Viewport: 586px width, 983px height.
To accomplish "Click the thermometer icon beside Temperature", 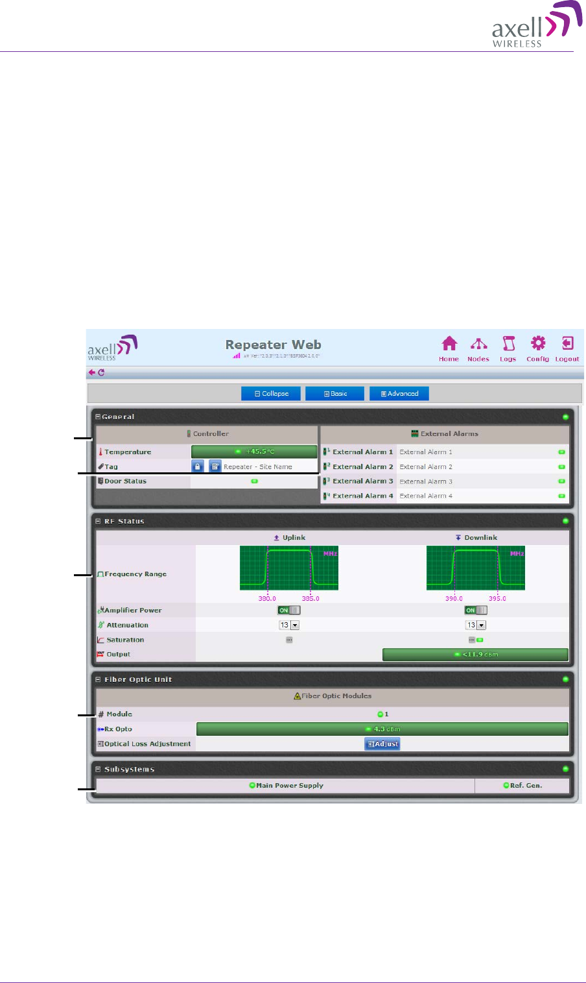I will pos(100,452).
